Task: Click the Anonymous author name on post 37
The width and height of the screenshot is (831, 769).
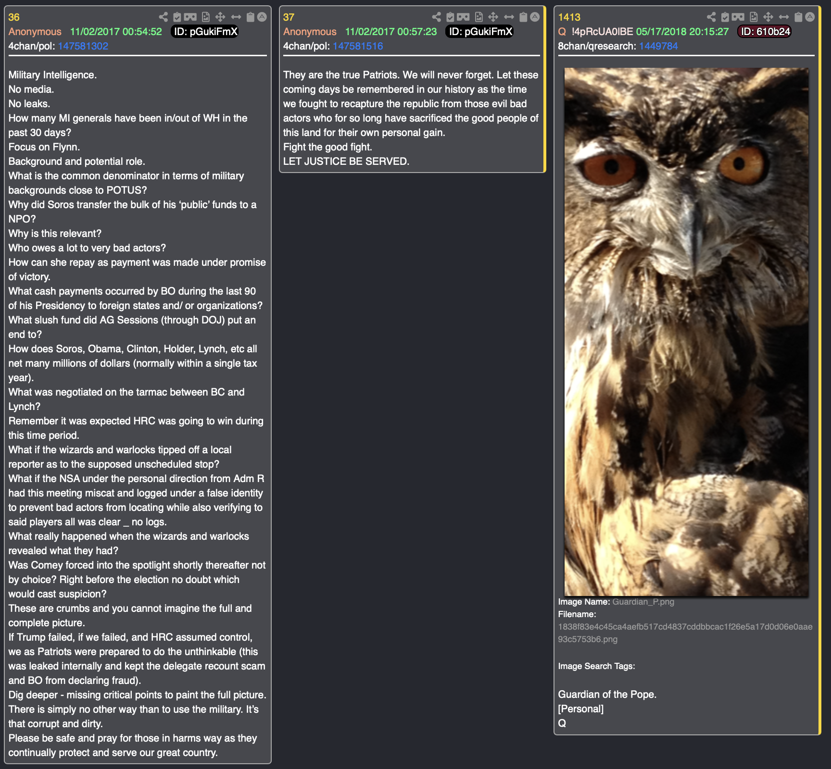Action: pyautogui.click(x=310, y=32)
